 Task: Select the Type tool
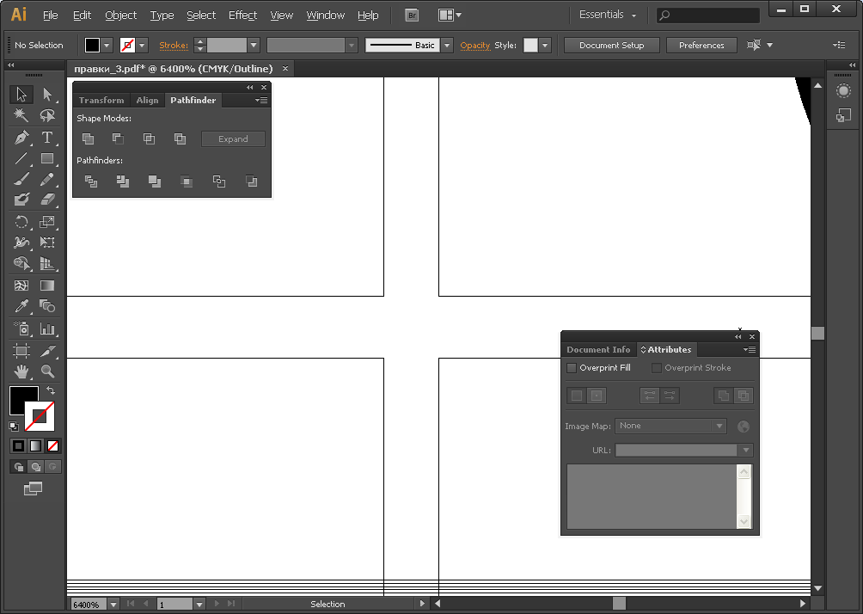click(47, 138)
